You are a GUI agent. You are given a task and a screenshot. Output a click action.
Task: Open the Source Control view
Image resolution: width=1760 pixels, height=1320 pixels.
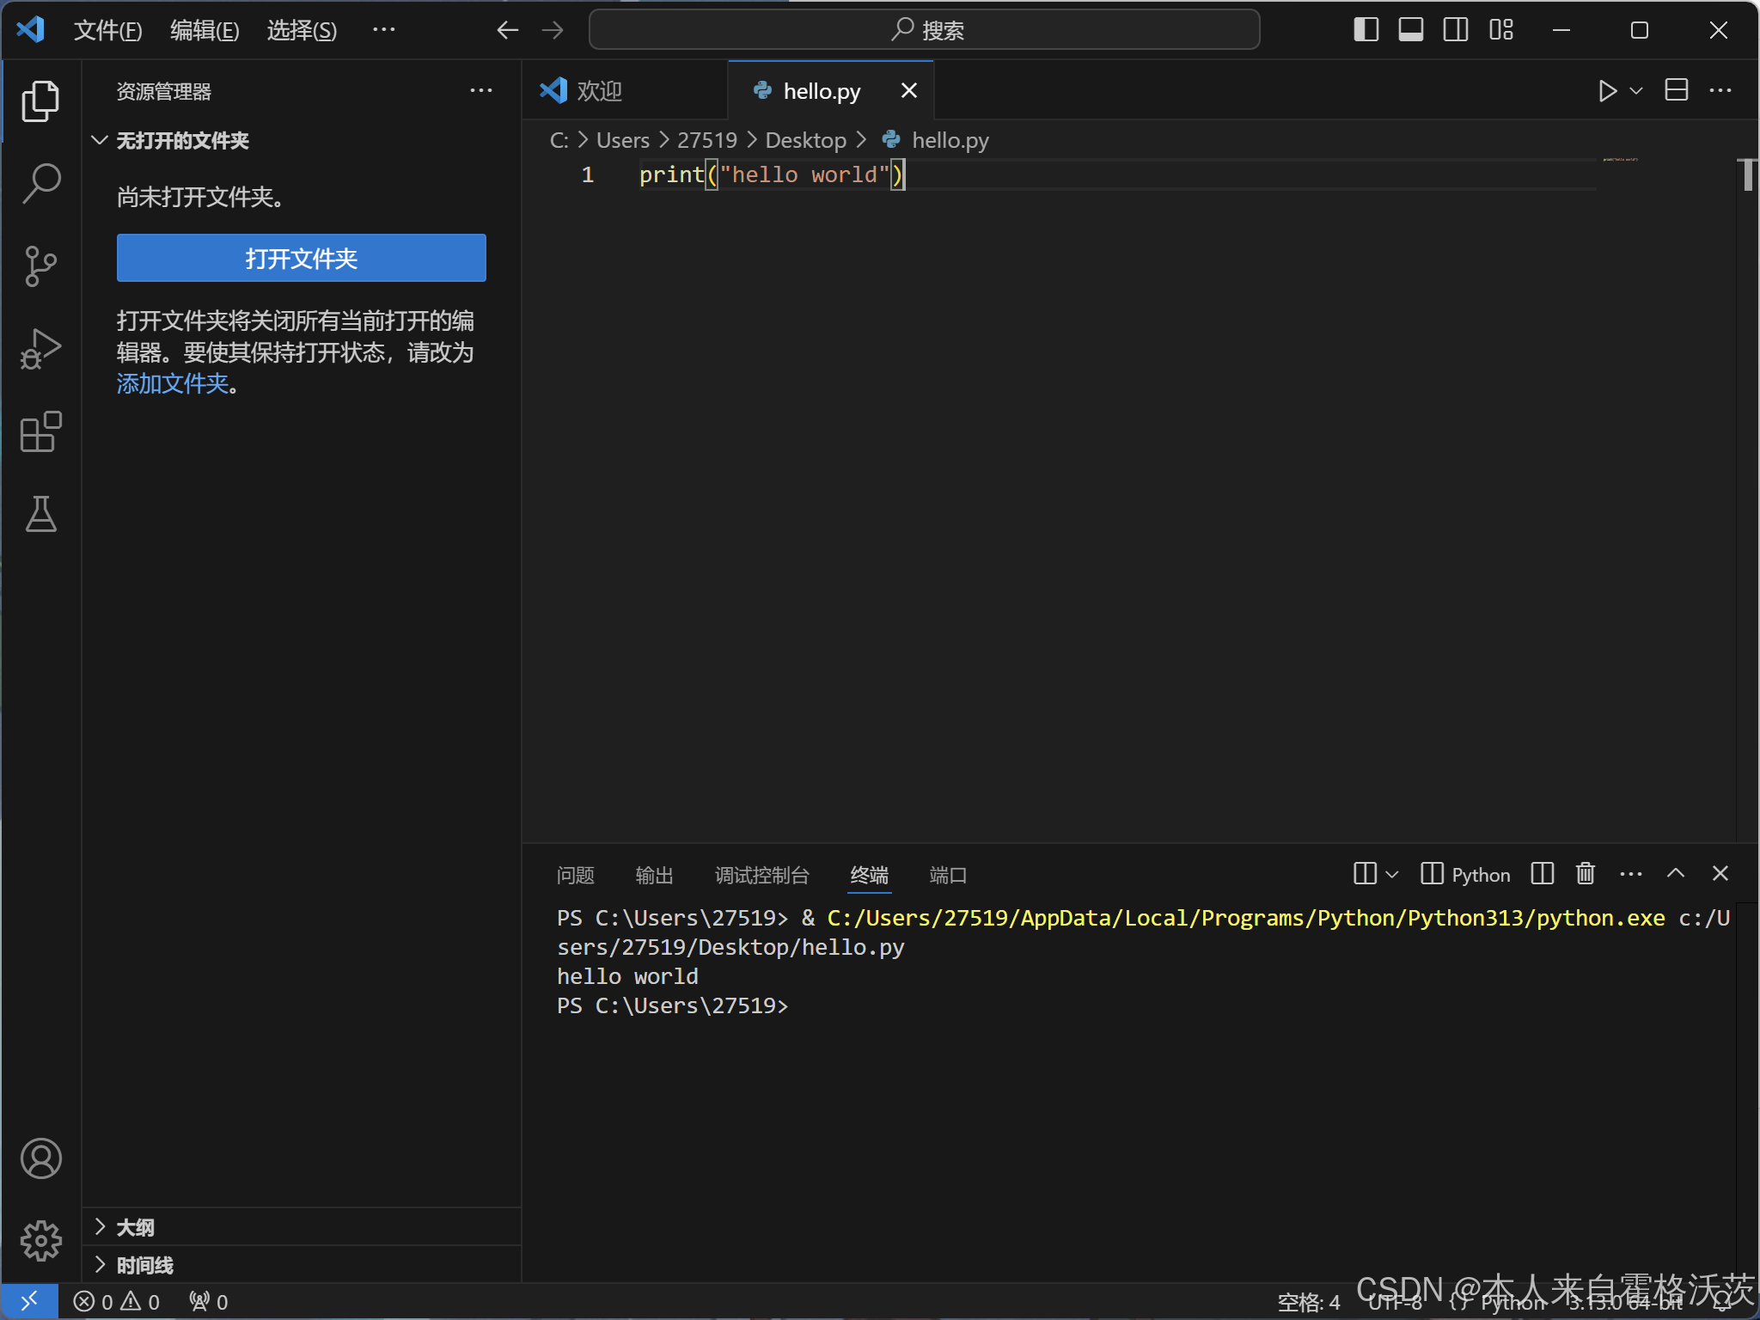40,266
